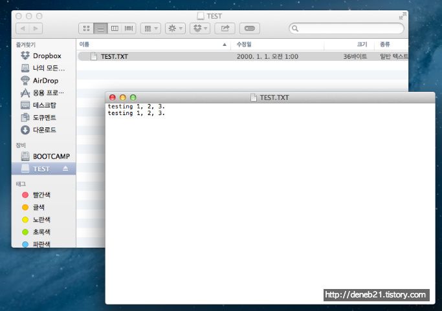The height and width of the screenshot is (311, 442).
Task: Go back in Finder history
Action: point(23,28)
